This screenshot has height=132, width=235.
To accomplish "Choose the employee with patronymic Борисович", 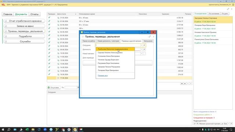I will (115, 60).
